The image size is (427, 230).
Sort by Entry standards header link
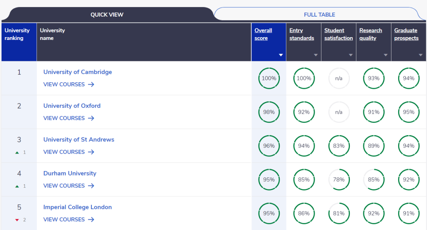(x=301, y=34)
